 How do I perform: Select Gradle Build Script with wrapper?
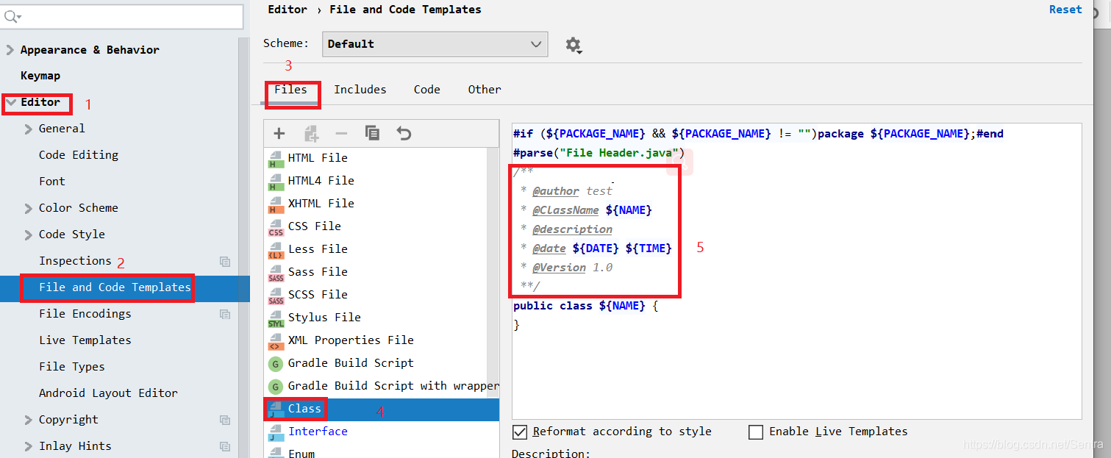382,386
